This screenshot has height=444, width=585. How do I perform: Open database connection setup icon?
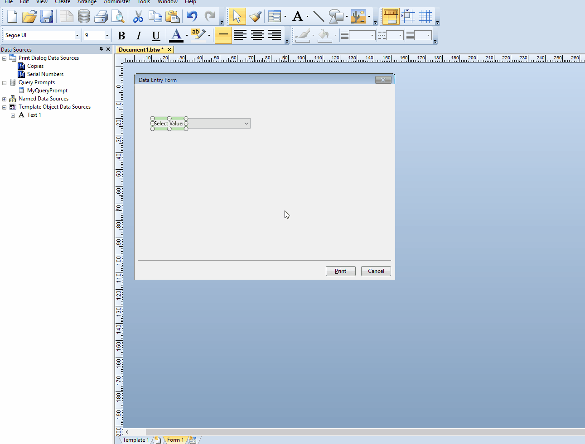84,17
